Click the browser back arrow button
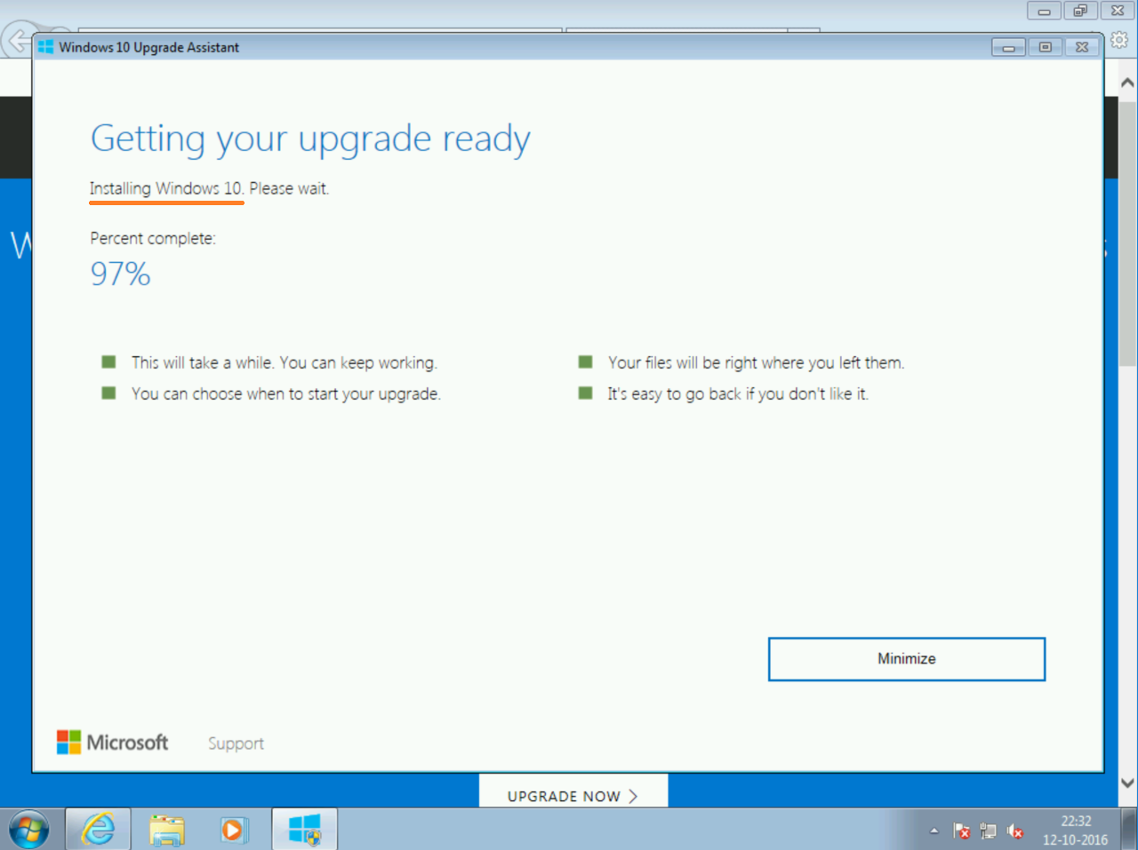The width and height of the screenshot is (1138, 850). tap(17, 41)
